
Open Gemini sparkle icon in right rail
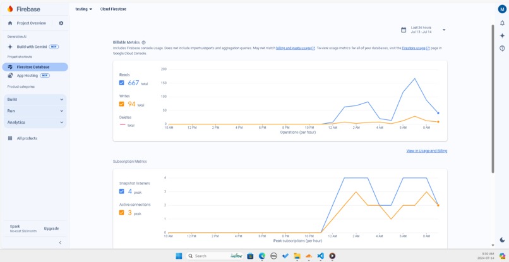click(x=502, y=36)
